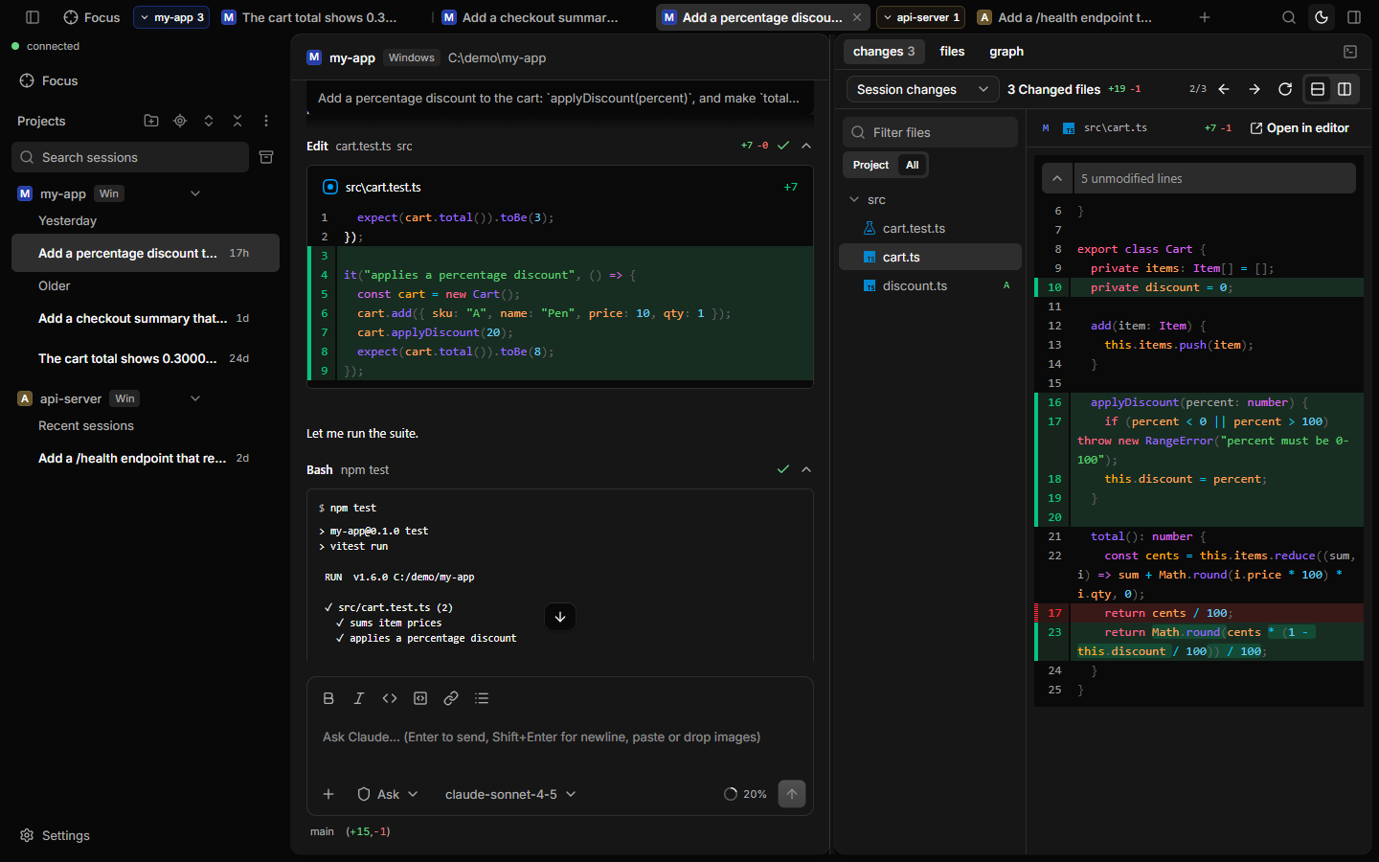Click Focus in the left sidebar
The image size is (1379, 862).
(49, 80)
